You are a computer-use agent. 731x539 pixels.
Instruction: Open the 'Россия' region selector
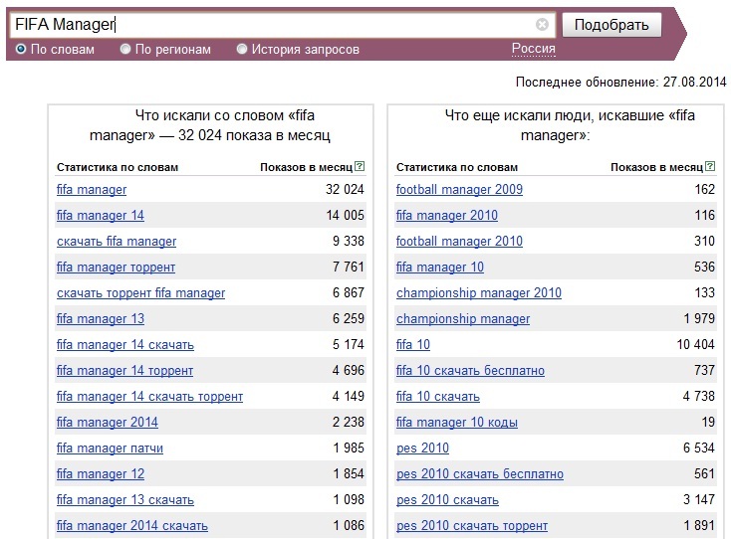534,49
